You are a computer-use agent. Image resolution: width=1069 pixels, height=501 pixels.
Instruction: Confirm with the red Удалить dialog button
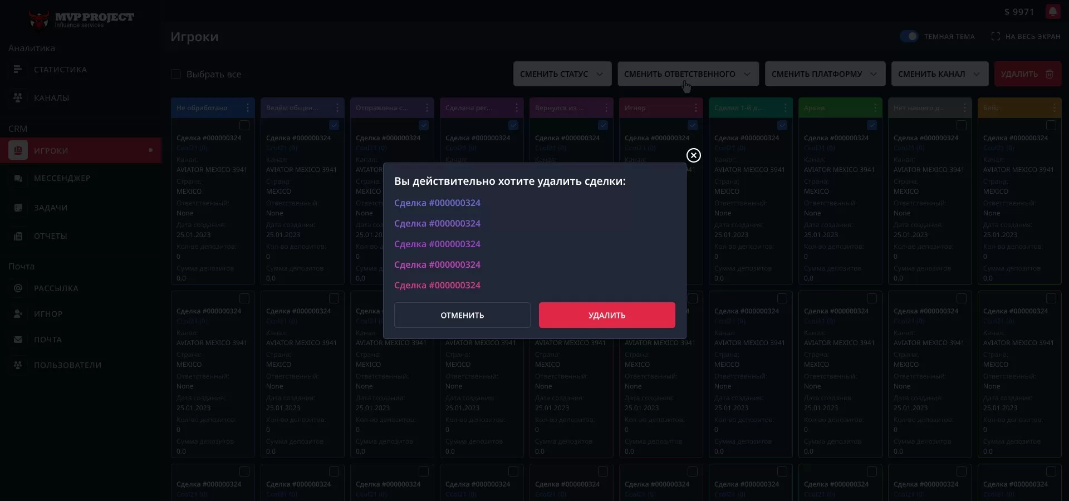click(607, 315)
